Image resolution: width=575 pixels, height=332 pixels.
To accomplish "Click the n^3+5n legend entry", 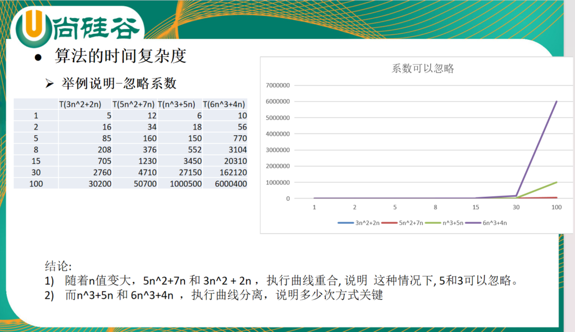I will [x=444, y=223].
